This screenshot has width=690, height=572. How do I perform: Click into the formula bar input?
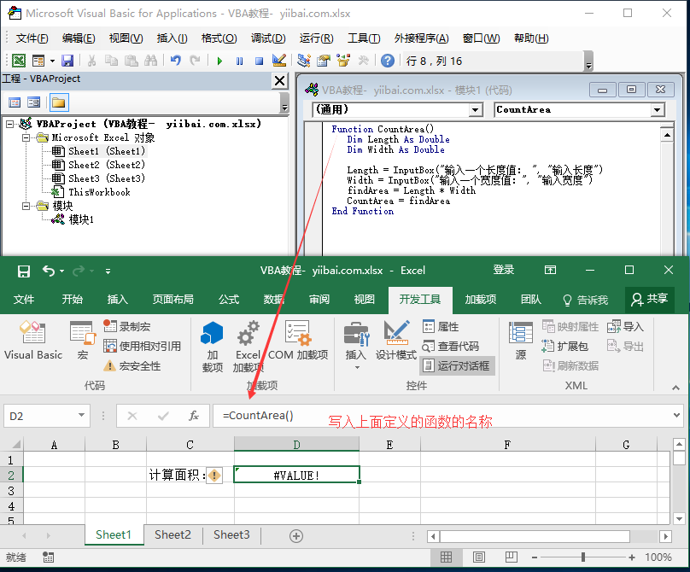[x=441, y=416]
